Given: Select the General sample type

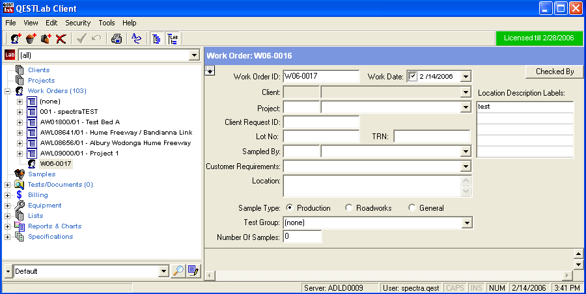Looking at the screenshot, I should (x=412, y=208).
